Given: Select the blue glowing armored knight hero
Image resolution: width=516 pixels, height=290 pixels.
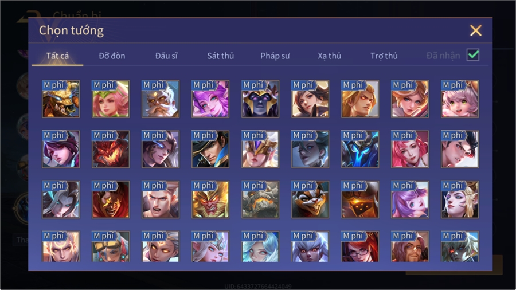Looking at the screenshot, I should click(x=360, y=149).
